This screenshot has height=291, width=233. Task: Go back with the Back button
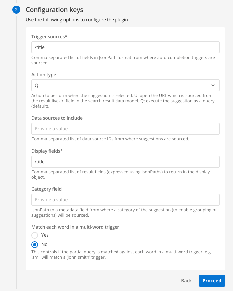(x=186, y=281)
